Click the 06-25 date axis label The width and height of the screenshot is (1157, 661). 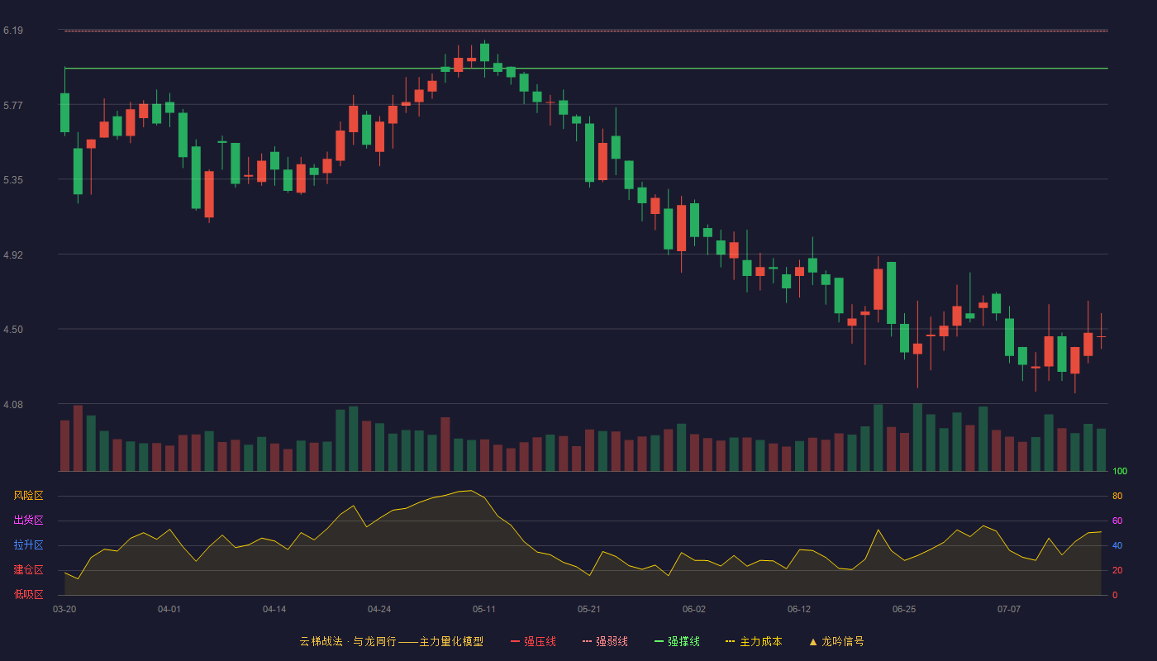(904, 609)
